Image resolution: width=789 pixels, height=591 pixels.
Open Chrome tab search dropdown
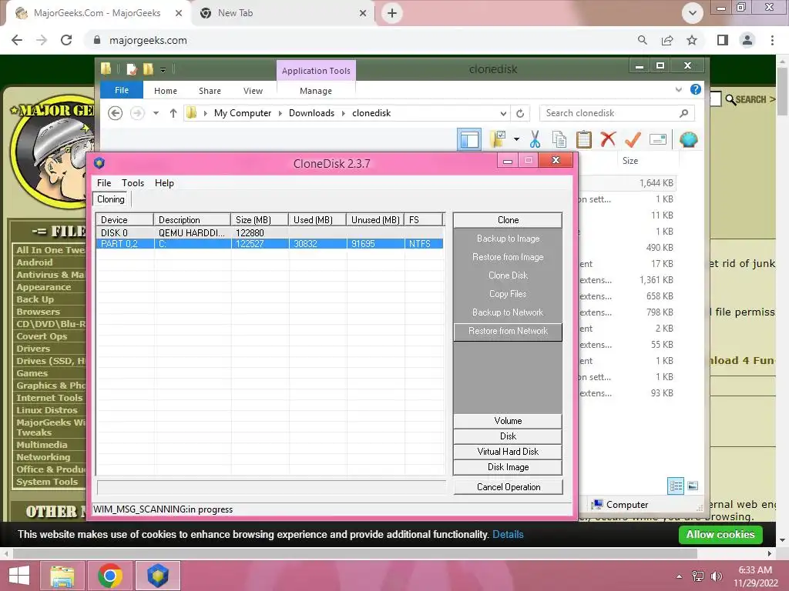click(693, 13)
